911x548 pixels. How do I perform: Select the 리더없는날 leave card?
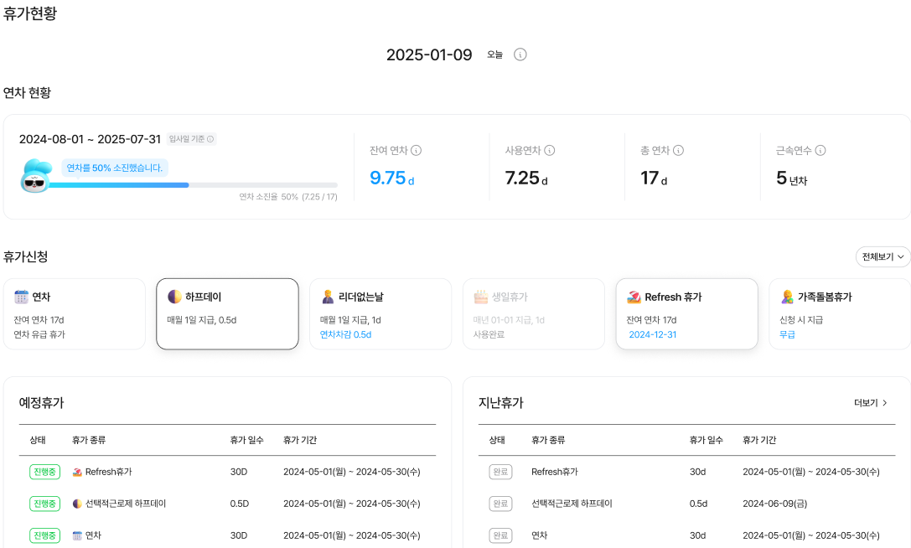point(381,313)
